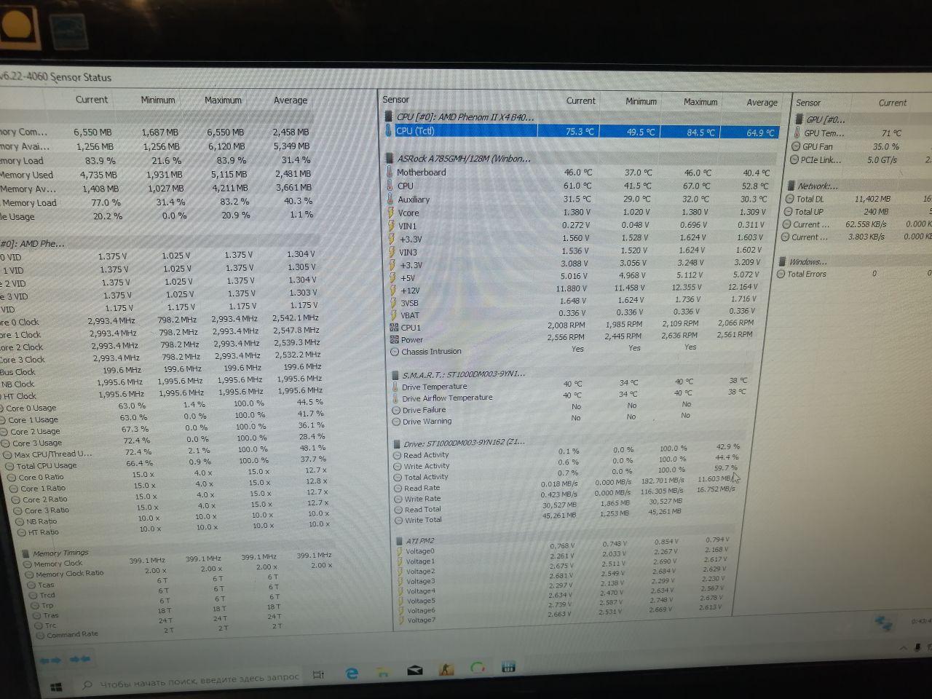
Task: Click the Maximum column header in the middle panel
Action: (700, 102)
